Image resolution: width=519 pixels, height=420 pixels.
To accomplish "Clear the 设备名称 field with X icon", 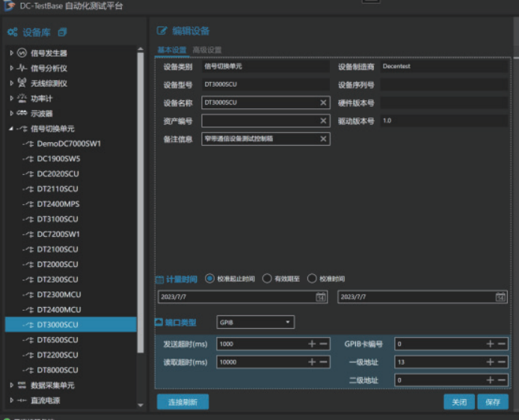I will point(323,102).
